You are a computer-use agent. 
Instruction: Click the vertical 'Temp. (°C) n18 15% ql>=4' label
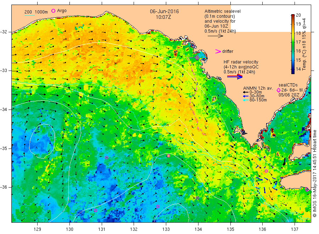304,44
